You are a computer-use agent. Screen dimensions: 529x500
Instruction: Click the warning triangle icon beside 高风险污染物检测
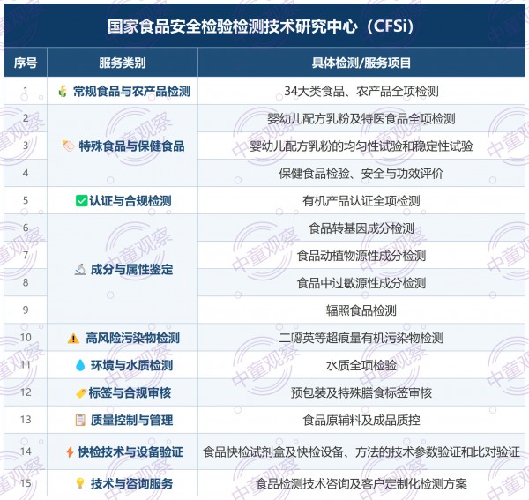coord(73,338)
